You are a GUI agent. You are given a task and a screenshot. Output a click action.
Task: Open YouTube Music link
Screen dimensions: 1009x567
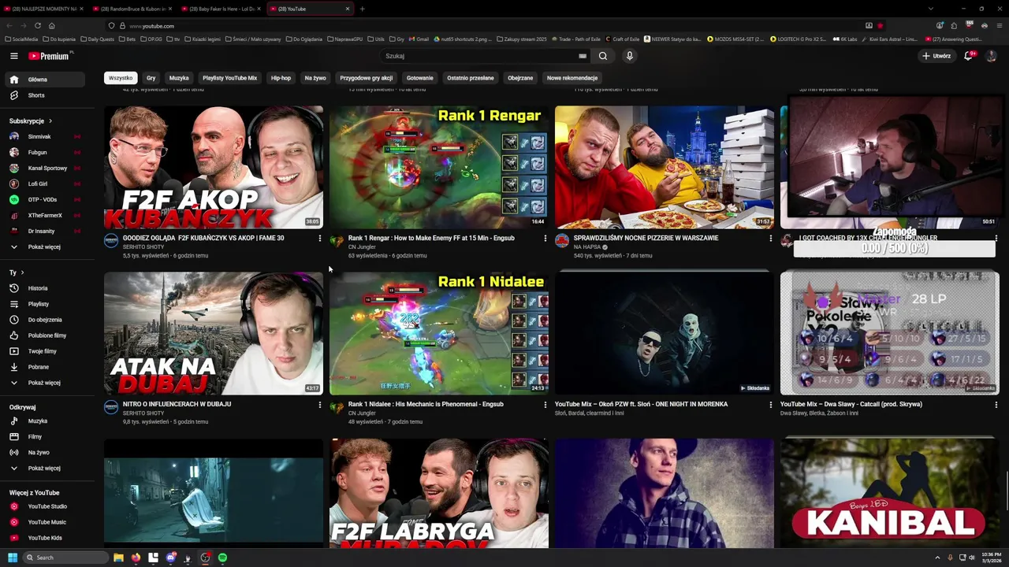pyautogui.click(x=43, y=522)
